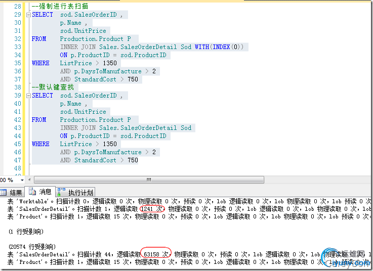Click line number 48 in the gutter
The width and height of the screenshot is (373, 271).
point(17,168)
